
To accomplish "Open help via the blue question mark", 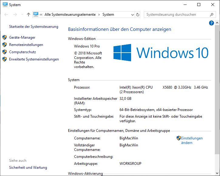I will click(x=212, y=23).
